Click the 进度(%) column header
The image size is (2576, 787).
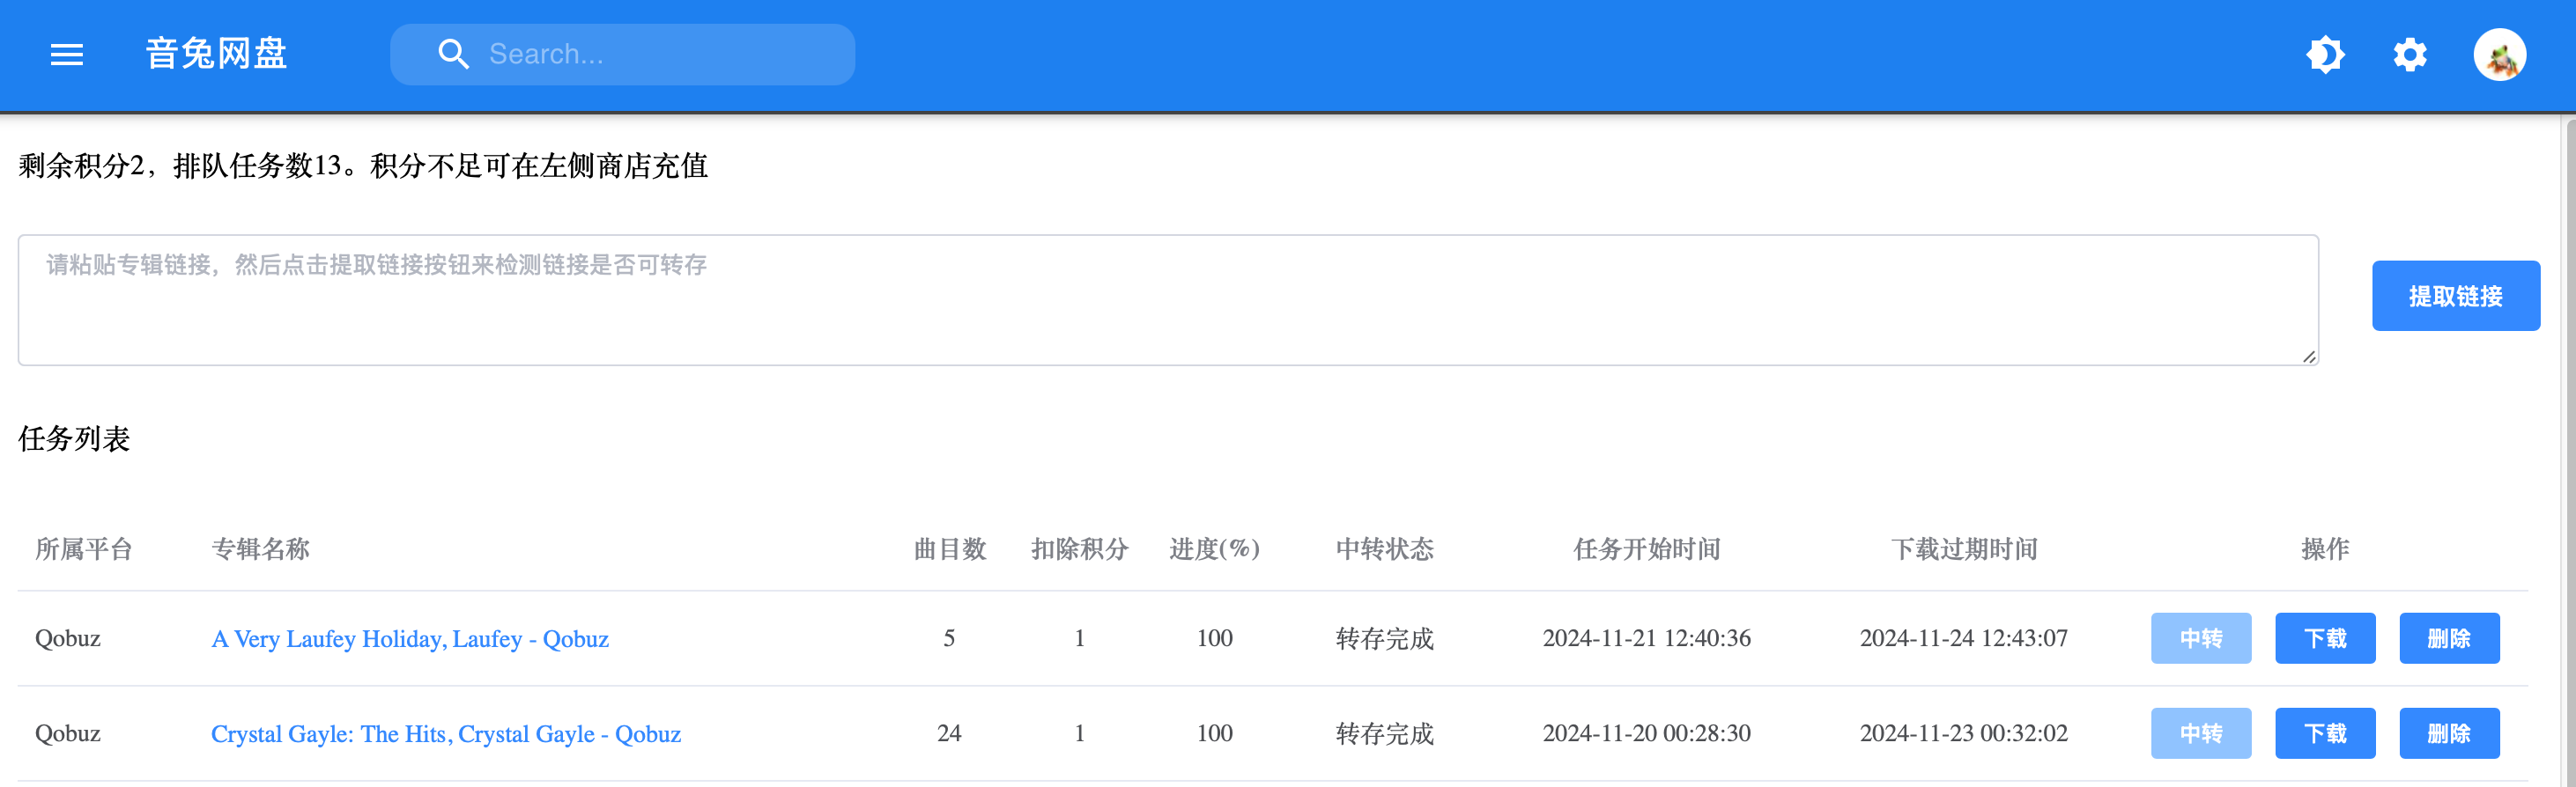click(x=1215, y=548)
